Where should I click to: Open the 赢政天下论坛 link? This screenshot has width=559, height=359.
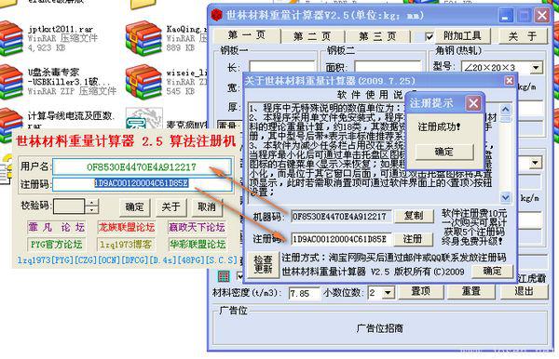pos(197,227)
